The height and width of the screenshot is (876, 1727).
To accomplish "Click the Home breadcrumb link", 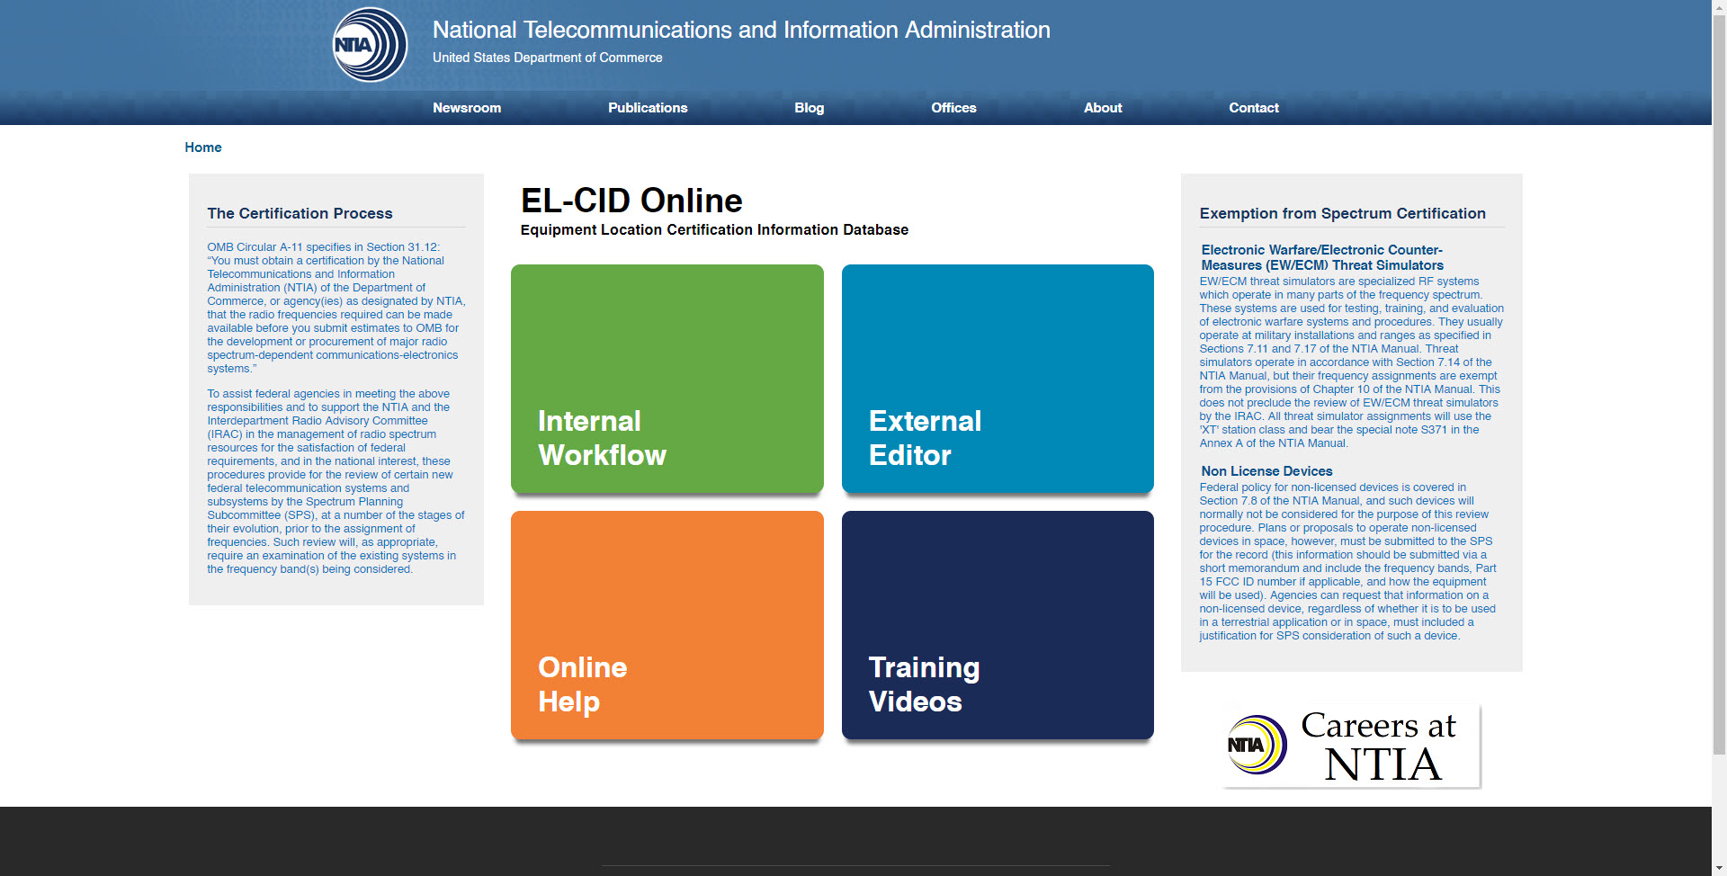I will [x=203, y=147].
